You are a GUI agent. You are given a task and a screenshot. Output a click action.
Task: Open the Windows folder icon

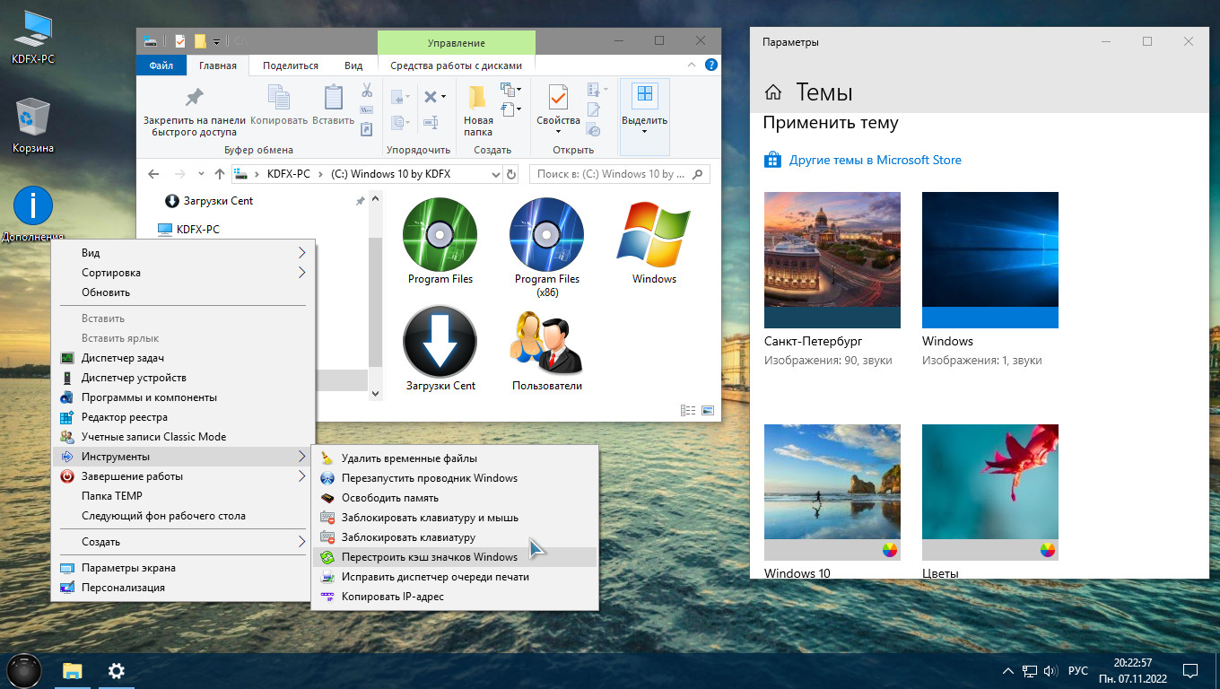coord(654,235)
